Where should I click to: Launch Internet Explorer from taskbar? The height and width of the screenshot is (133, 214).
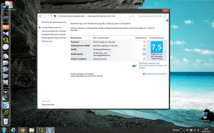coord(13,130)
